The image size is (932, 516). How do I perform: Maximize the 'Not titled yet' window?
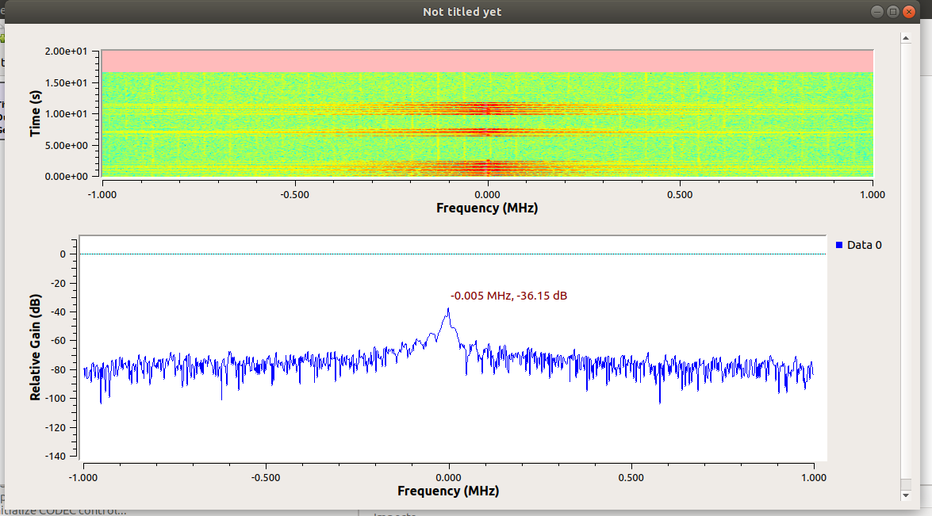click(x=893, y=11)
